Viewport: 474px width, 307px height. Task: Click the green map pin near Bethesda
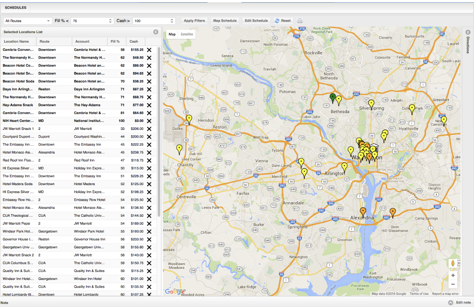(333, 98)
